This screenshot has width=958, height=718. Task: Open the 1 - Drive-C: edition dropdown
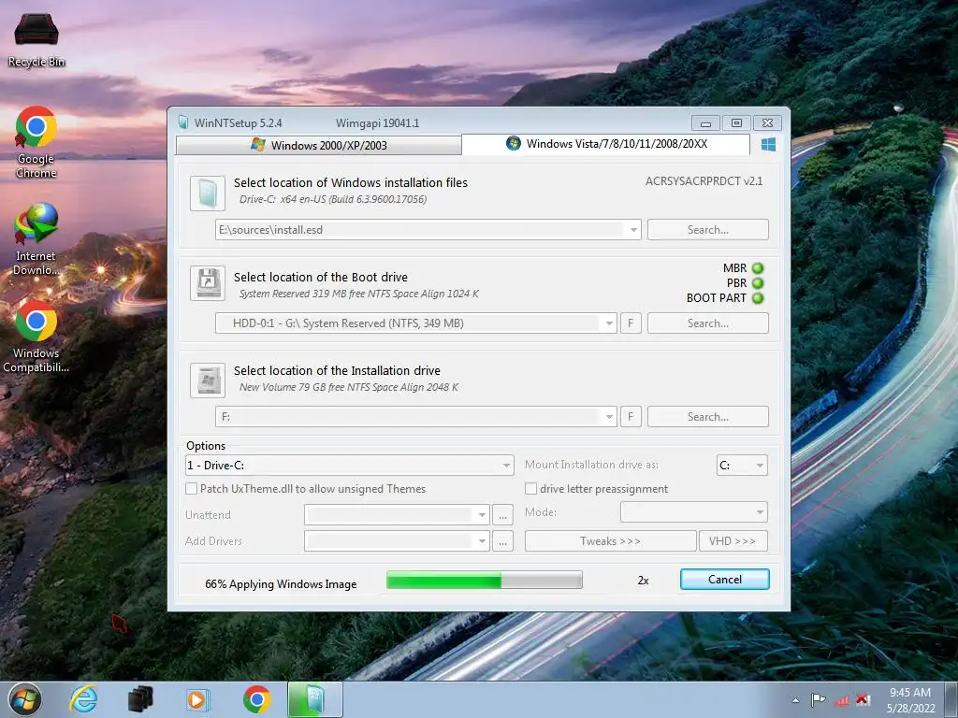(x=350, y=466)
